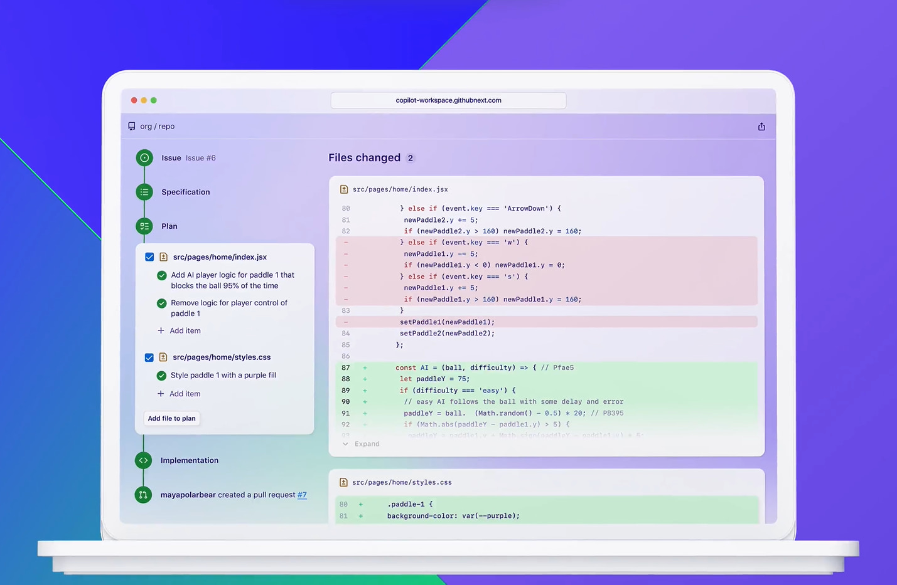Image resolution: width=897 pixels, height=585 pixels.
Task: Uncheck the src/pages/home/styles.css checkbox
Action: point(149,357)
